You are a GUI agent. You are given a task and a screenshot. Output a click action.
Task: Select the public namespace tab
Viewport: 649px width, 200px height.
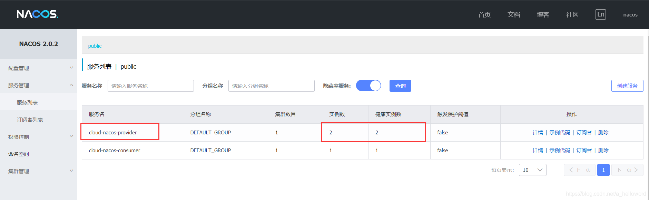click(x=95, y=46)
